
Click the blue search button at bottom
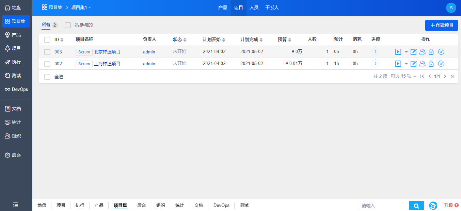coord(416,206)
